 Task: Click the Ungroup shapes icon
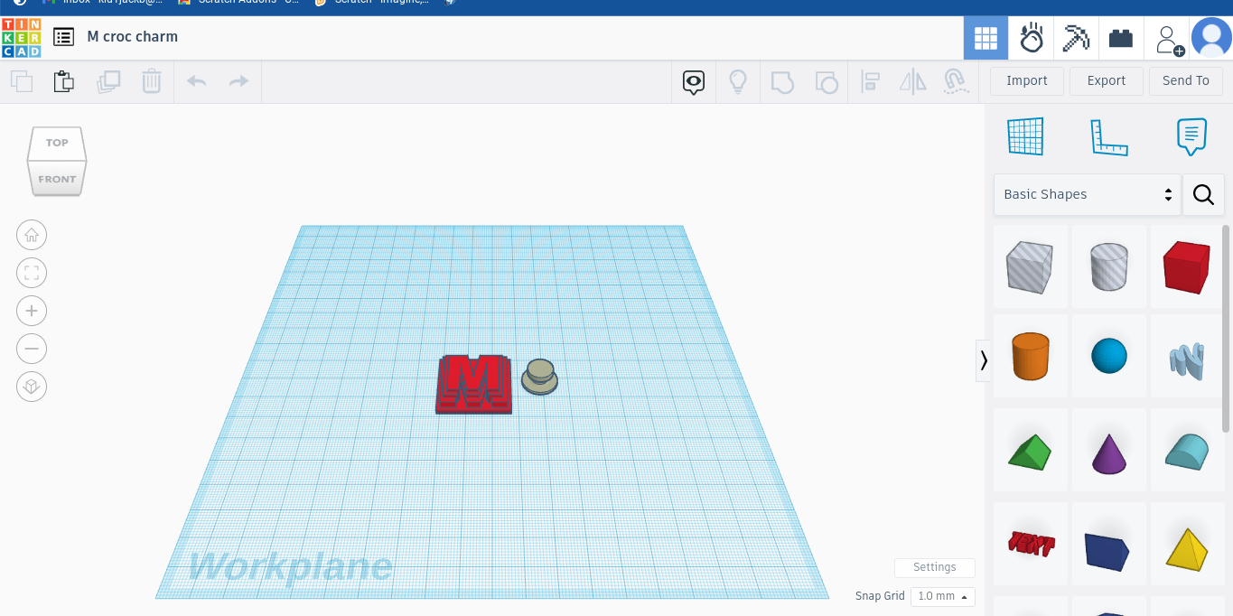pos(827,82)
